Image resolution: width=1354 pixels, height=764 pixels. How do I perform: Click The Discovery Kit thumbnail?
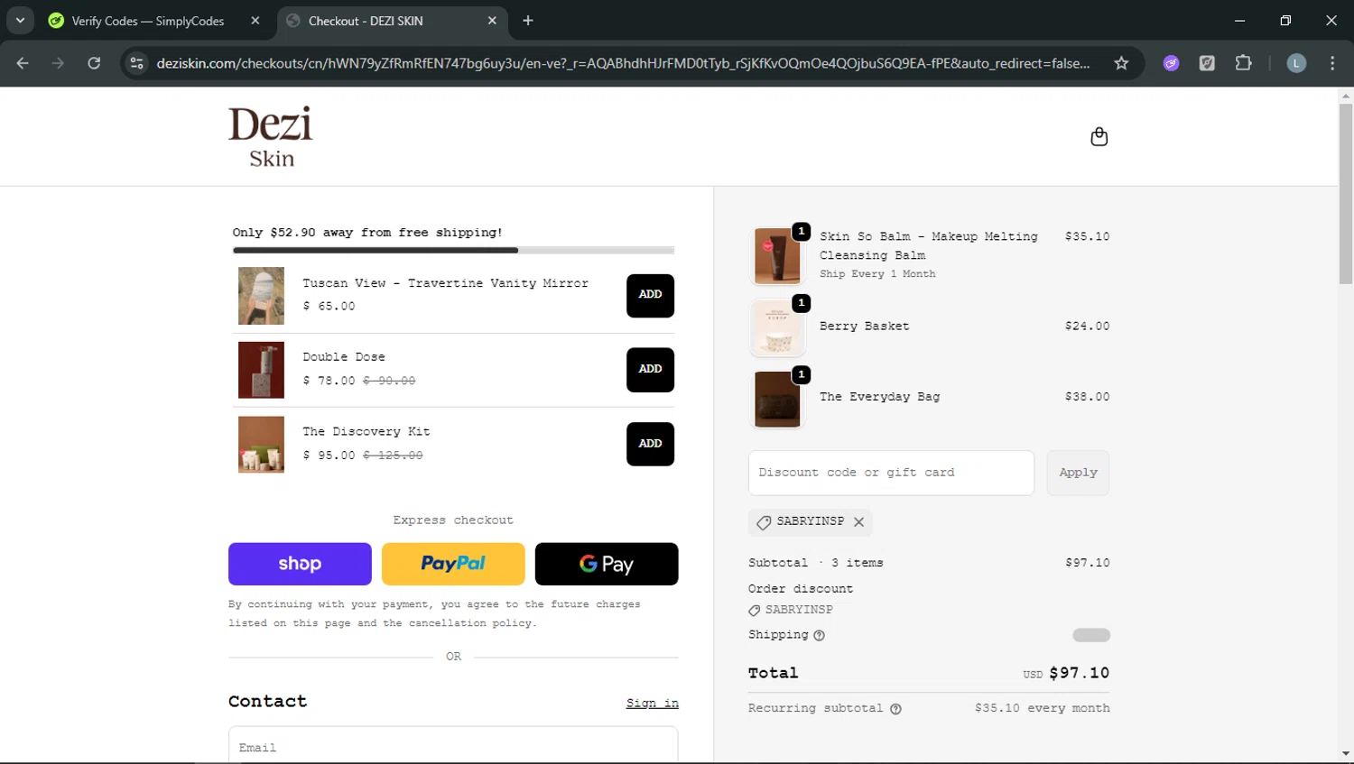(261, 445)
